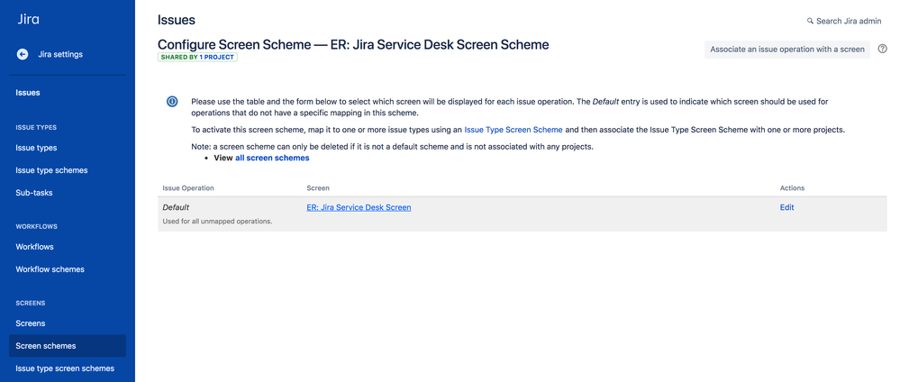The width and height of the screenshot is (900, 382).
Task: Select the highlighted Screen schemes item
Action: [68, 346]
